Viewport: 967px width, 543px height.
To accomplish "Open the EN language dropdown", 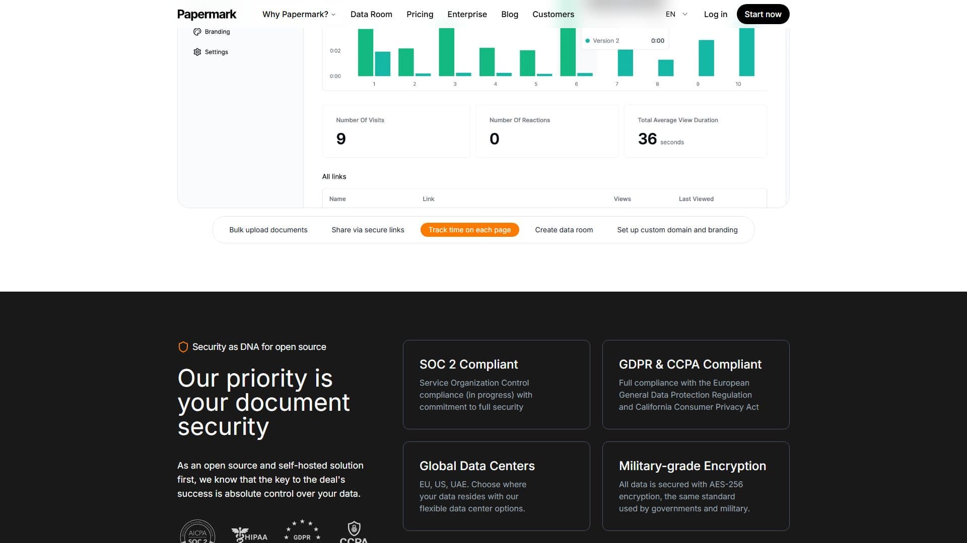I will (676, 14).
